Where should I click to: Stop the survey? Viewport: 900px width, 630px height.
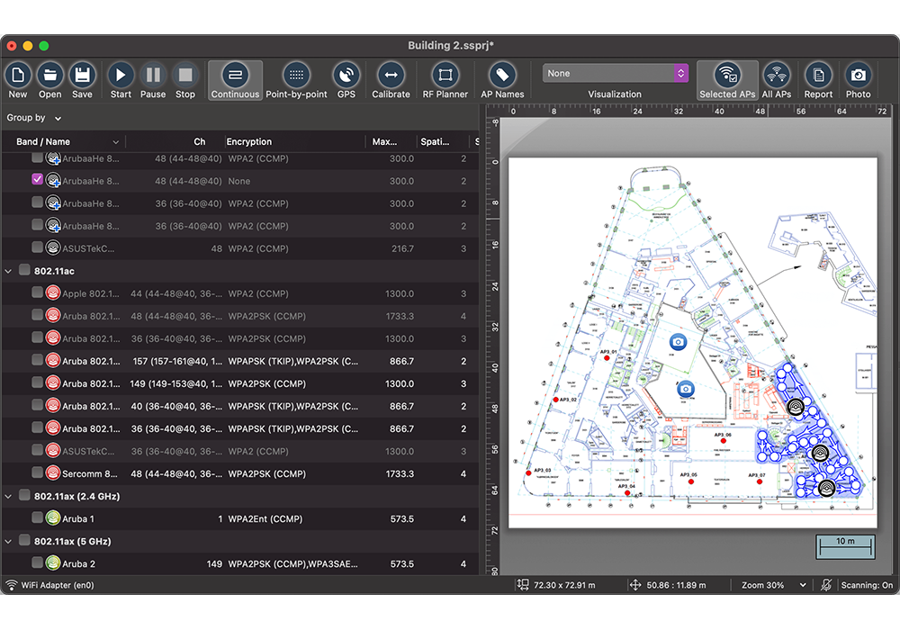pos(184,76)
